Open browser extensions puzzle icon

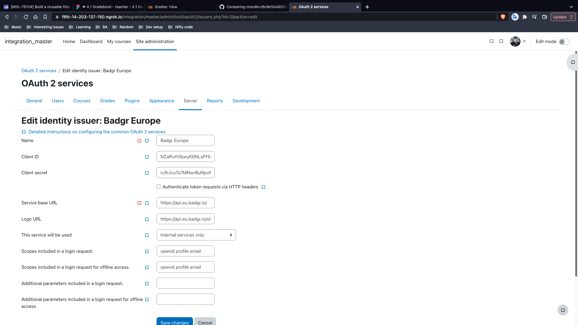[x=525, y=17]
